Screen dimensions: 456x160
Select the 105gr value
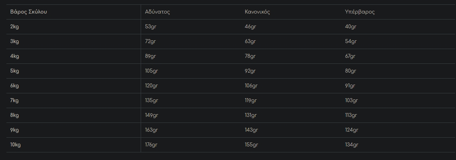(152, 71)
